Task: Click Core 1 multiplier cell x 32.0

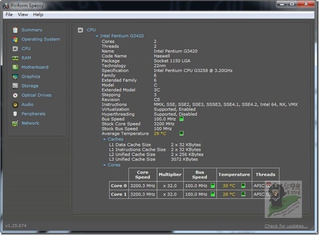Action: [170, 194]
